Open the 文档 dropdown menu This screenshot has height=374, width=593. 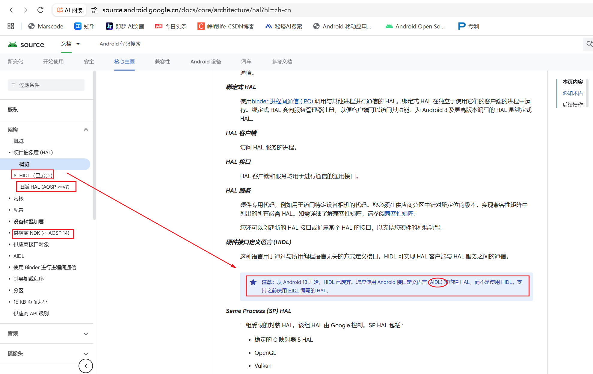[71, 44]
